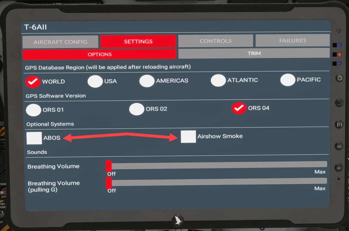Choose USA as GPS database region
The width and height of the screenshot is (349, 231).
coord(95,81)
